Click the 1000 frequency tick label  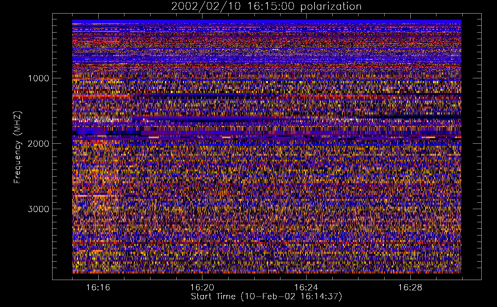tap(38, 78)
